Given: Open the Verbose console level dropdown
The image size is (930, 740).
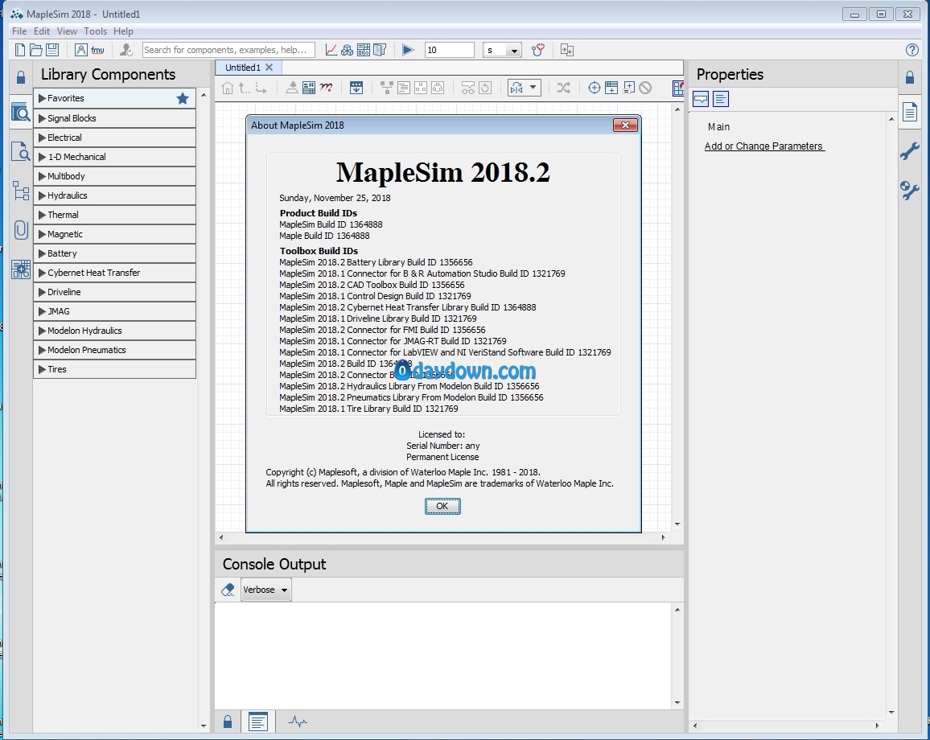Looking at the screenshot, I should point(265,590).
